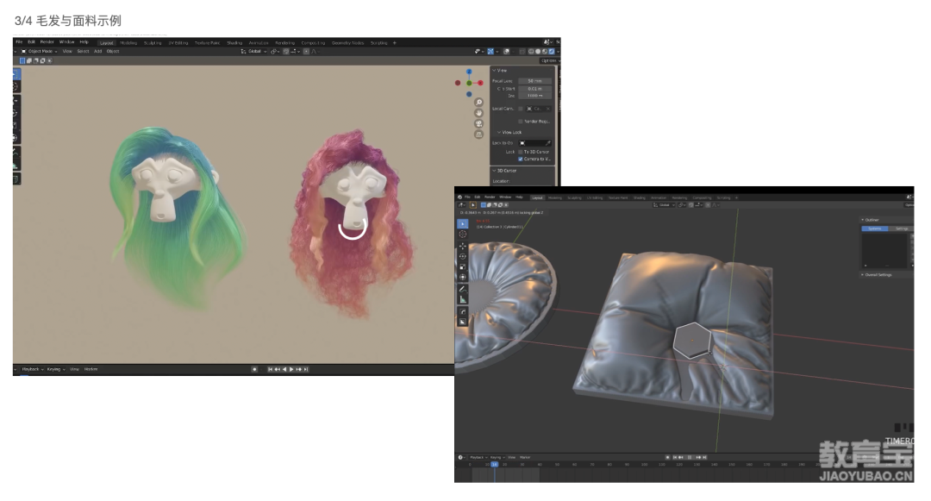Toggle proportional editing in the hair window header

[306, 52]
